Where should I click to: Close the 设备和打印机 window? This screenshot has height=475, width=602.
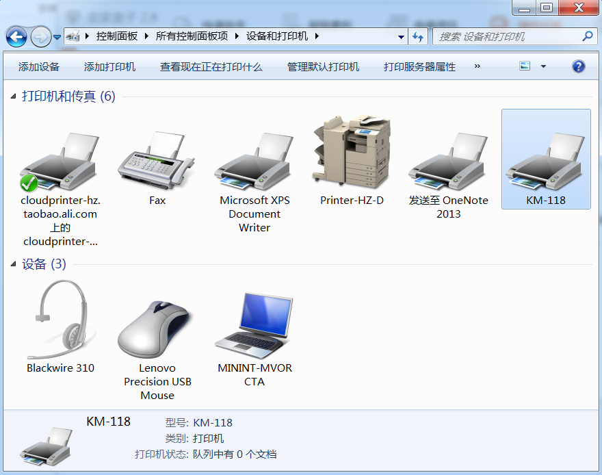[579, 8]
